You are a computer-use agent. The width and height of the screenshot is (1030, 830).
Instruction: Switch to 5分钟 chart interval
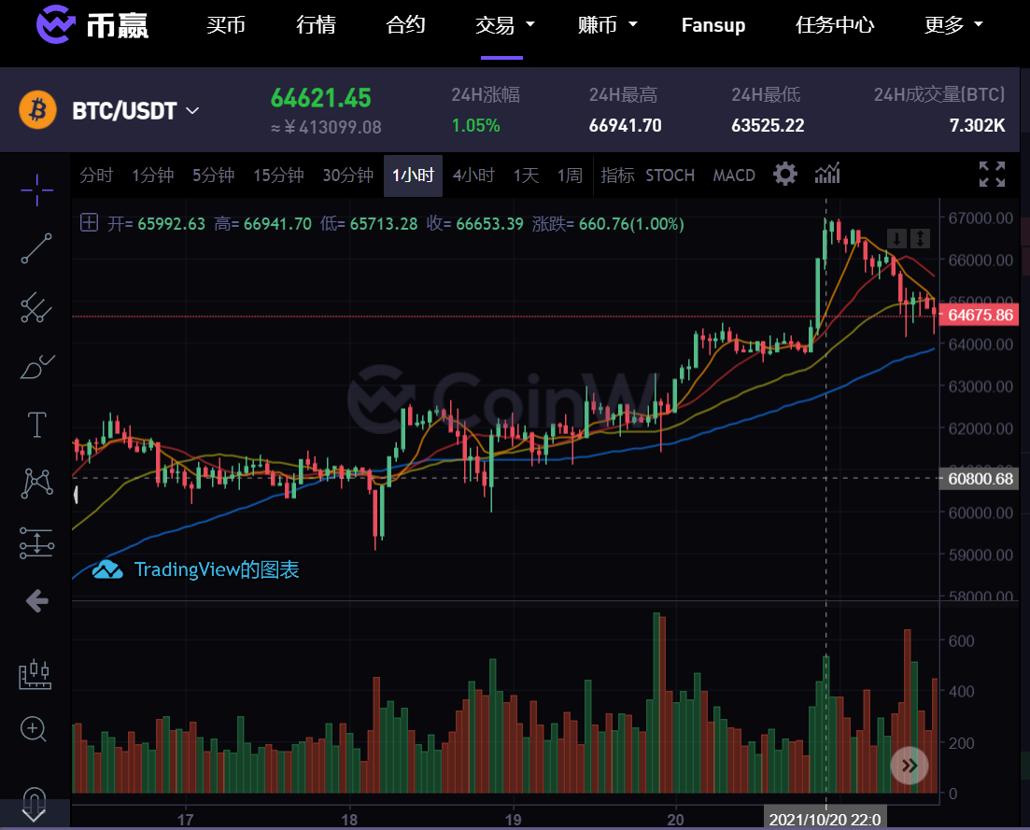[214, 176]
